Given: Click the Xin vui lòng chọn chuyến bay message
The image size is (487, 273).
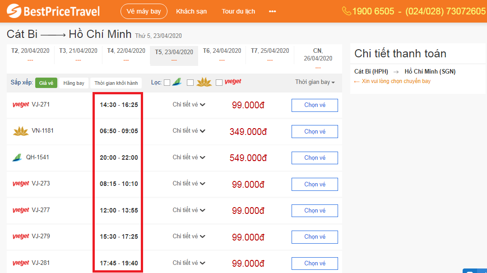Looking at the screenshot, I should [396, 81].
